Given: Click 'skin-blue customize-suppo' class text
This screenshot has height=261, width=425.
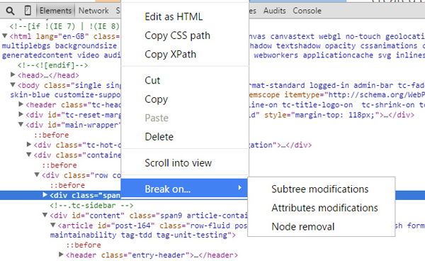Looking at the screenshot, I should [65, 95].
